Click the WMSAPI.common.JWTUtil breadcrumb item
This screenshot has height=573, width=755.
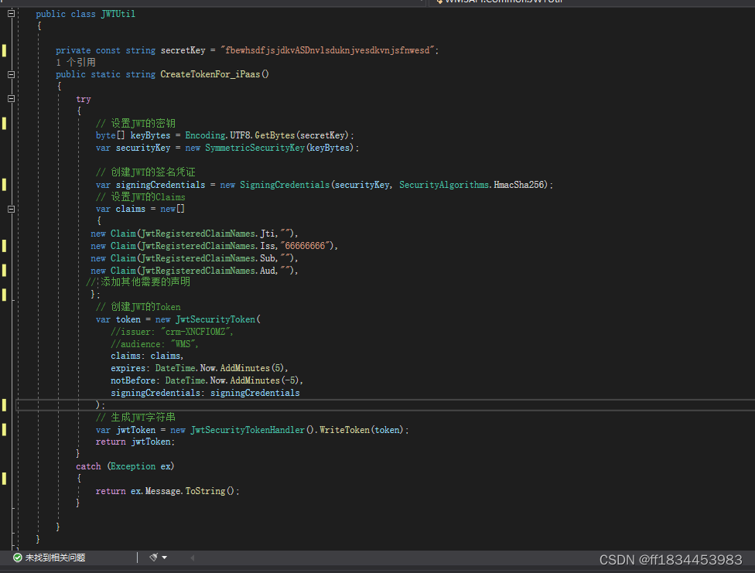click(495, 2)
